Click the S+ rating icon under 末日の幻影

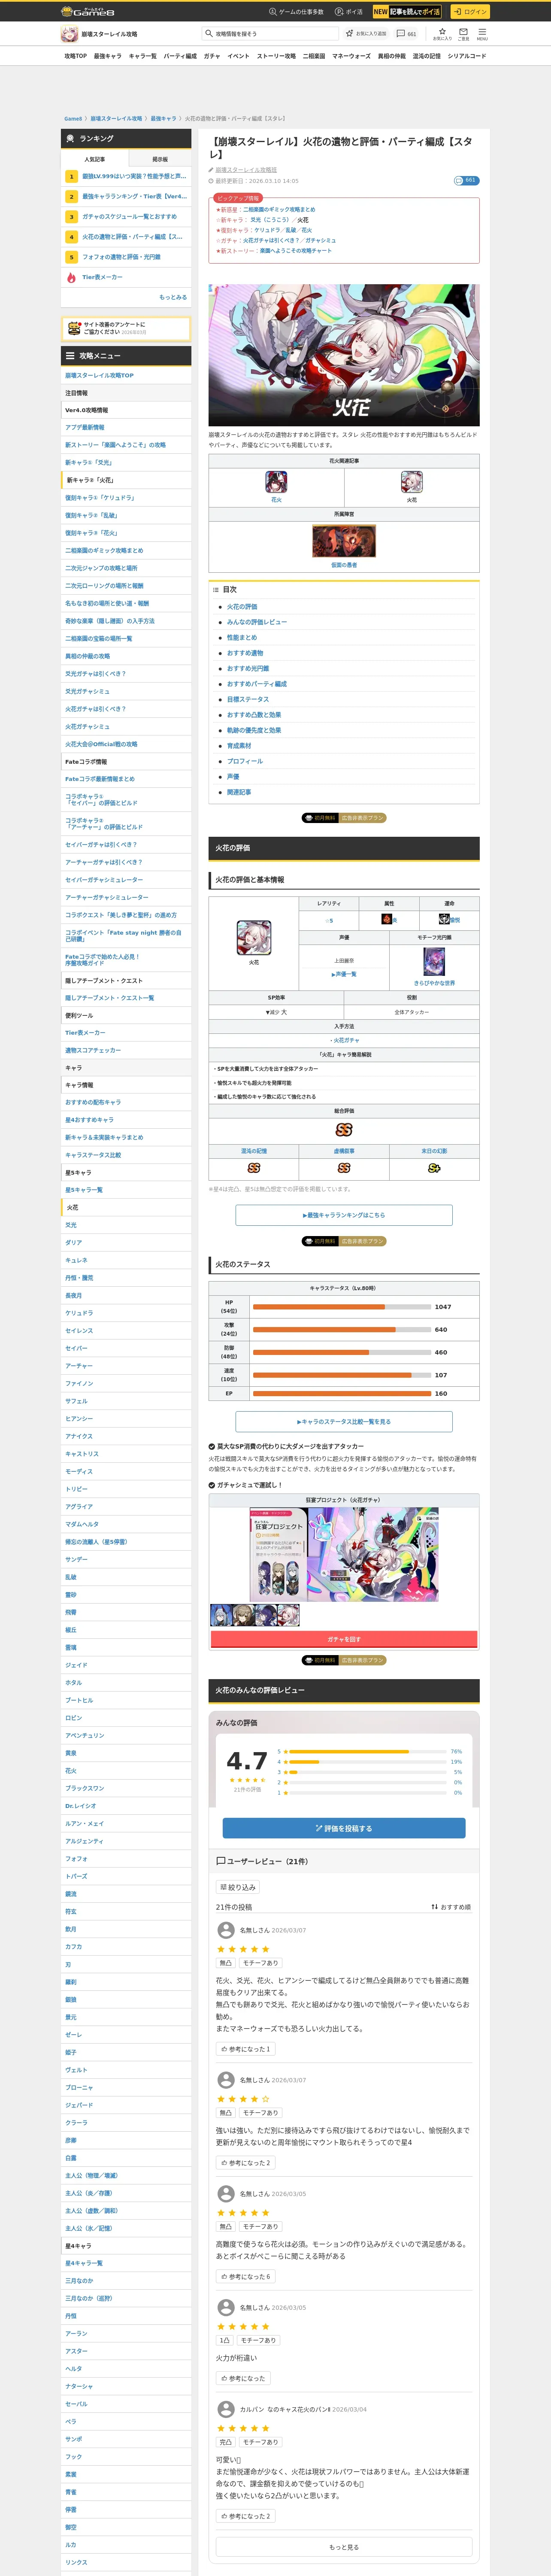point(434,1168)
